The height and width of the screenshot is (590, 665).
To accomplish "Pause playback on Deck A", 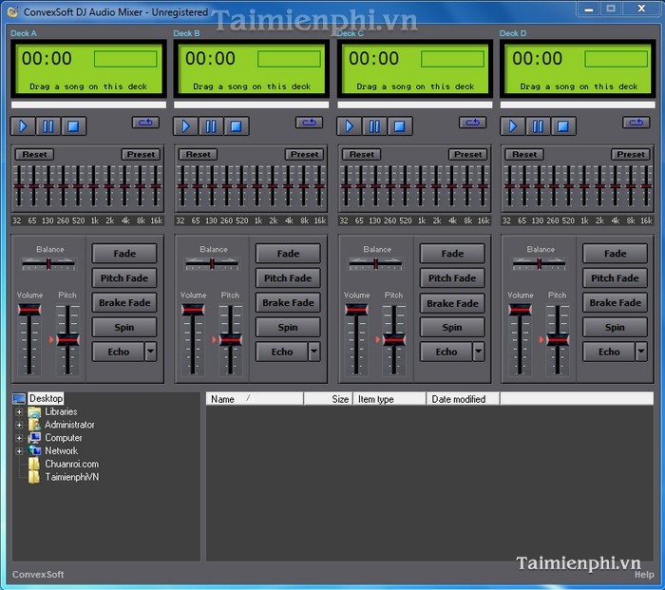I will [48, 126].
